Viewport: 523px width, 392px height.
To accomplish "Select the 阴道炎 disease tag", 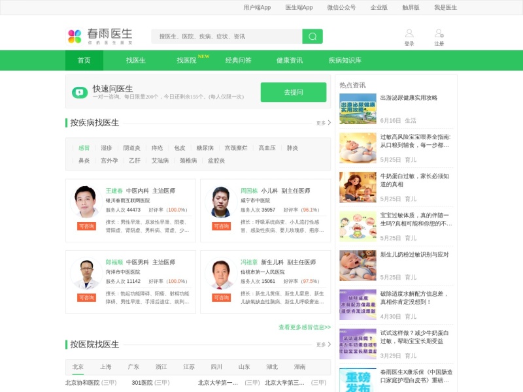I will pos(132,148).
